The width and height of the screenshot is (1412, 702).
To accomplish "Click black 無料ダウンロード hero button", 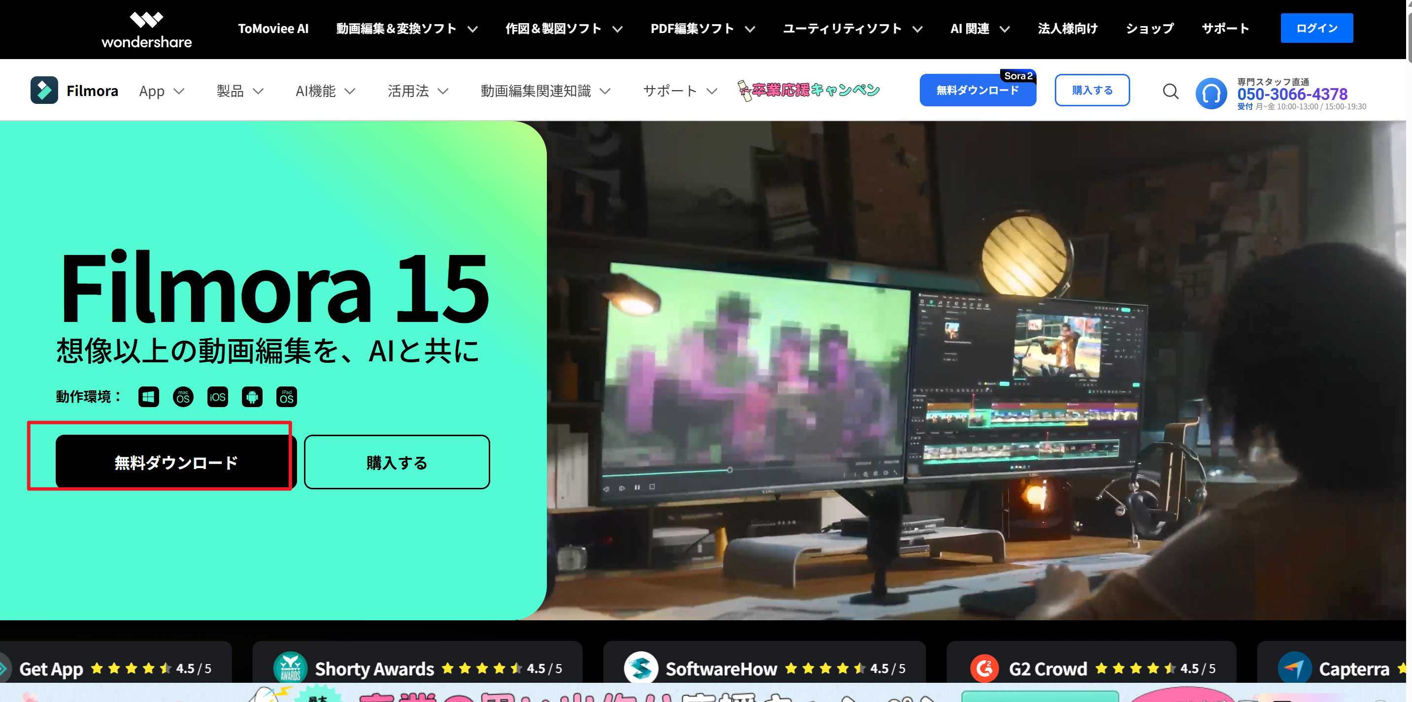I will pyautogui.click(x=176, y=462).
